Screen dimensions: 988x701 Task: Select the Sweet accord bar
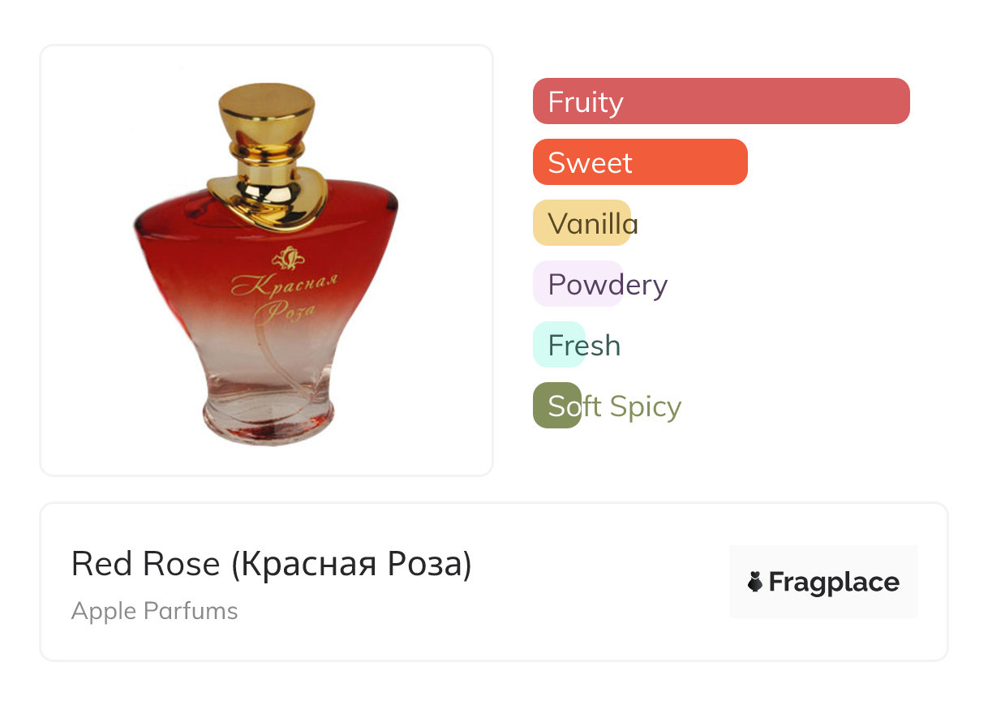[x=639, y=162]
